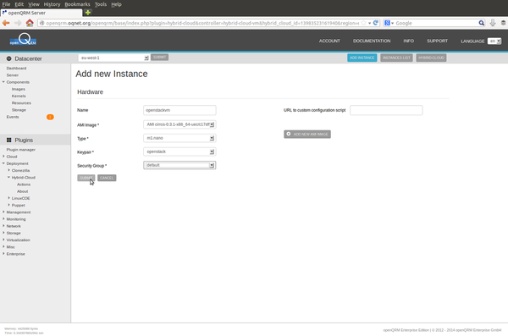Open the eu-west-1 region dropdown
The image size is (508, 336).
coord(113,58)
